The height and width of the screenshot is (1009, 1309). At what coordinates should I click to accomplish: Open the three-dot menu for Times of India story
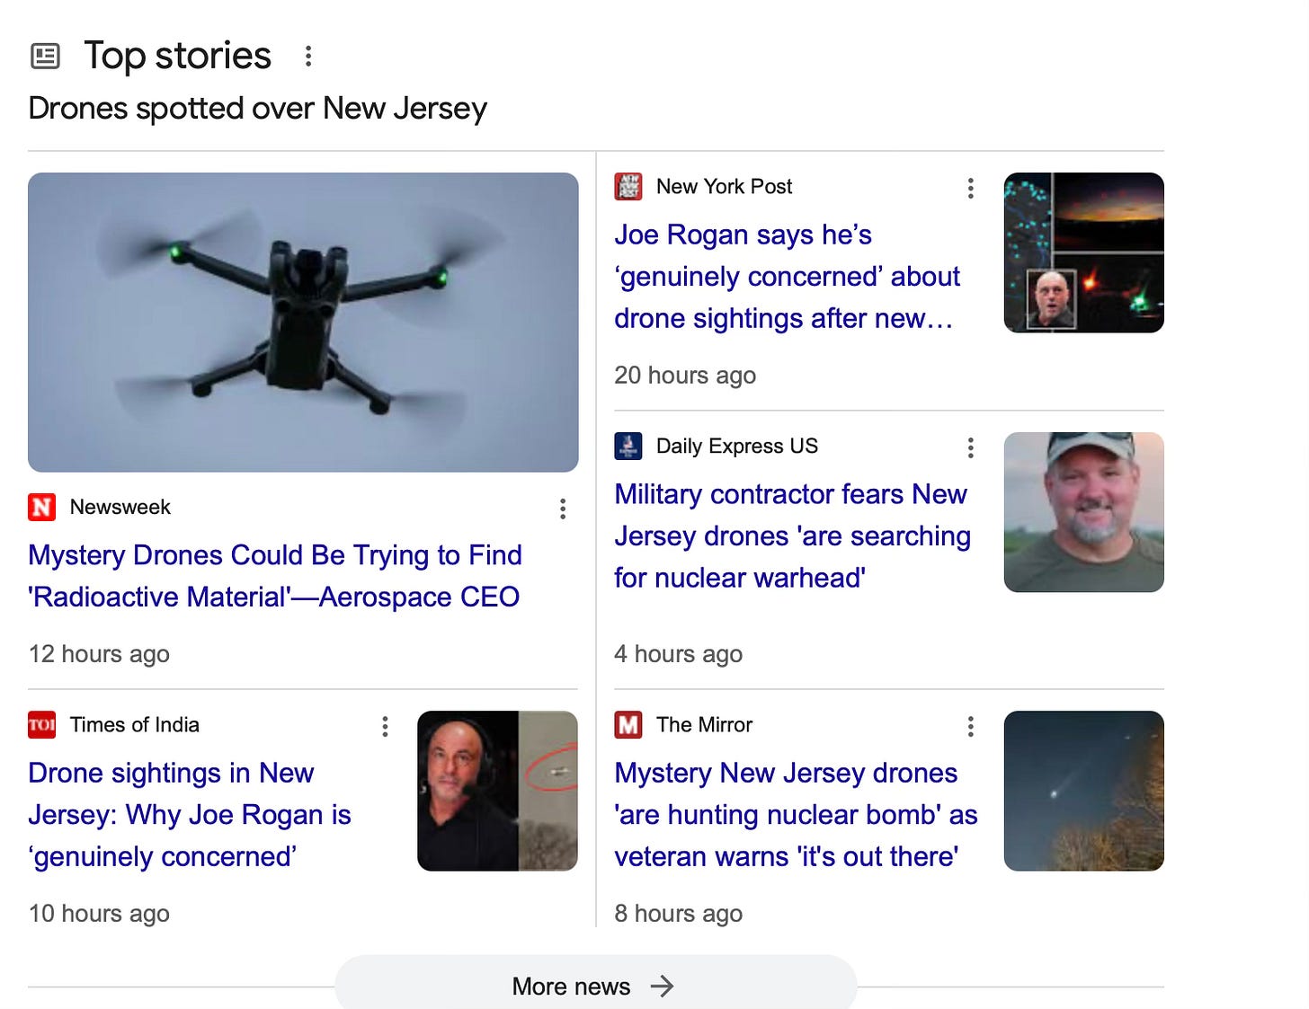(385, 726)
